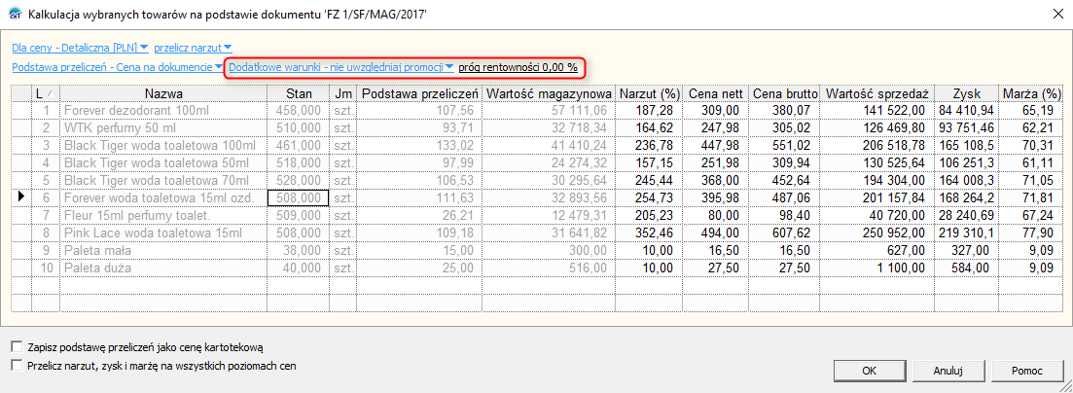Click Cena nett value '447,98'

pos(719,145)
